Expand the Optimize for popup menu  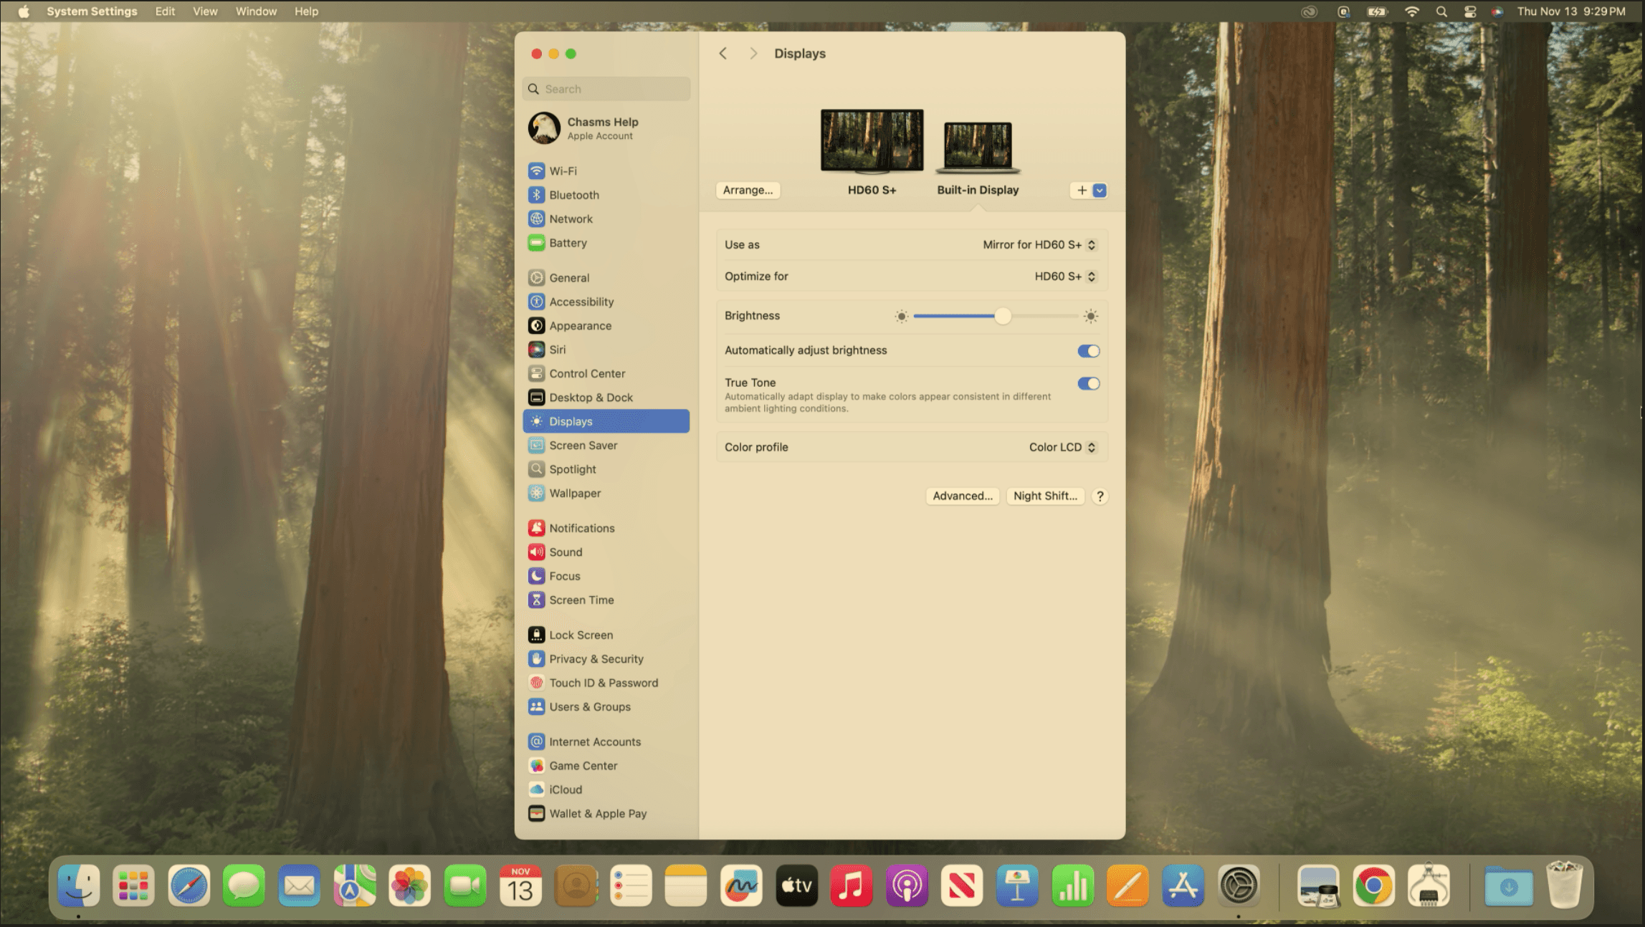[1064, 277]
